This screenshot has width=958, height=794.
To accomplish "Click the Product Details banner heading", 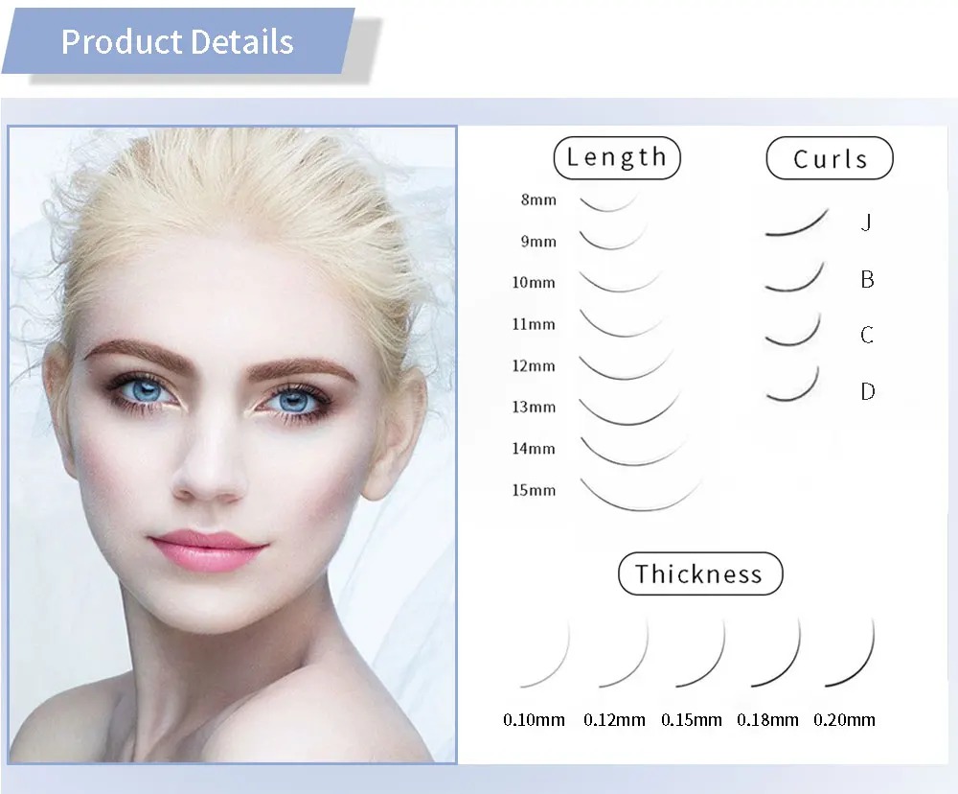I will (177, 41).
